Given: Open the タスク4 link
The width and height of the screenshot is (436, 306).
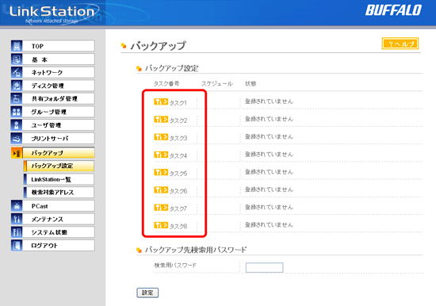Looking at the screenshot, I should [x=178, y=156].
